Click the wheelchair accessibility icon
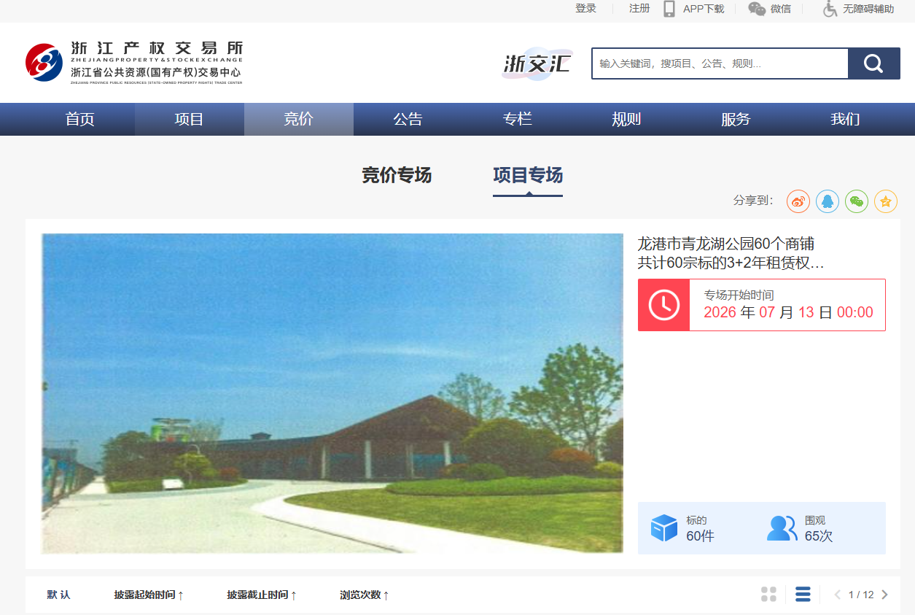 click(830, 9)
